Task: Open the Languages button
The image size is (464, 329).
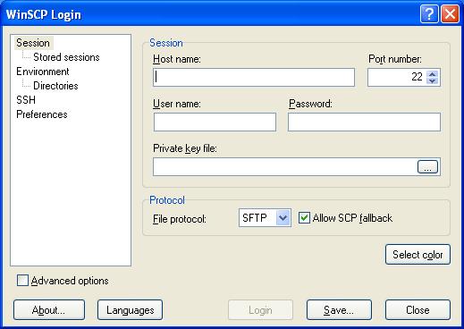Action: pyautogui.click(x=130, y=310)
